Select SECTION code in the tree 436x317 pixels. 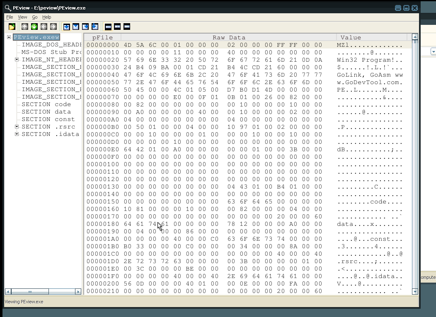(x=46, y=104)
